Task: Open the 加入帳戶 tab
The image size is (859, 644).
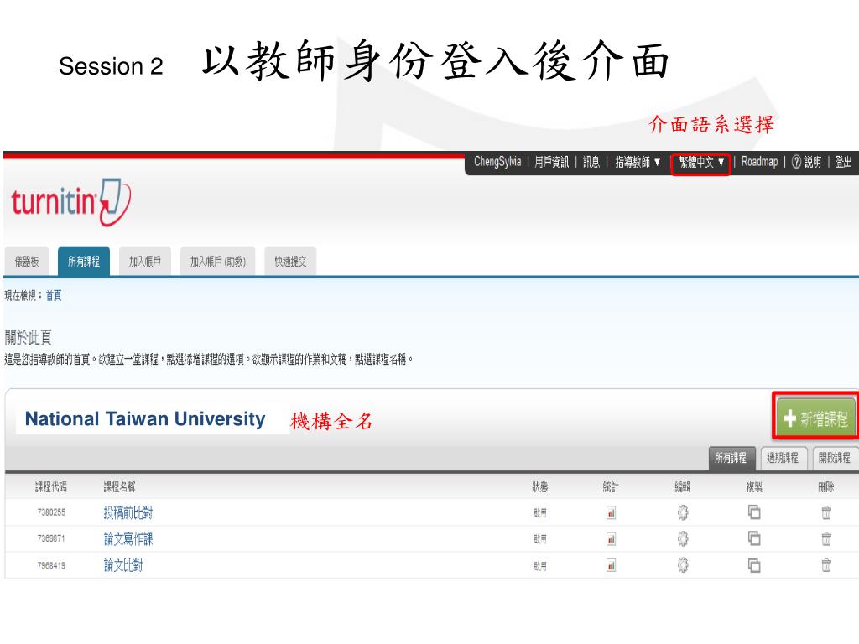Action: pos(145,262)
